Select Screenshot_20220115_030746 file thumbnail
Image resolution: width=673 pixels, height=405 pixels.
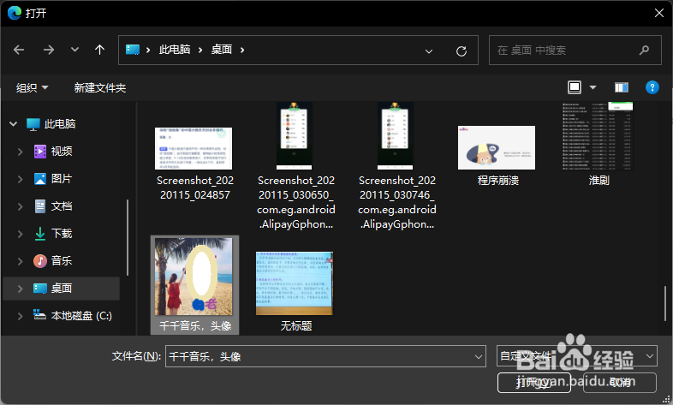point(396,135)
